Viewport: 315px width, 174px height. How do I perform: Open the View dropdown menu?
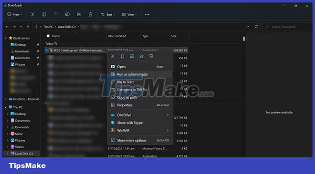(129, 14)
